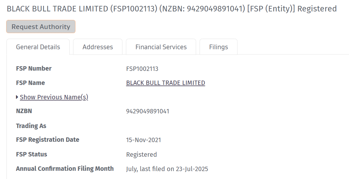Expand the triangle beside Show Previous Name(s)

[17, 97]
